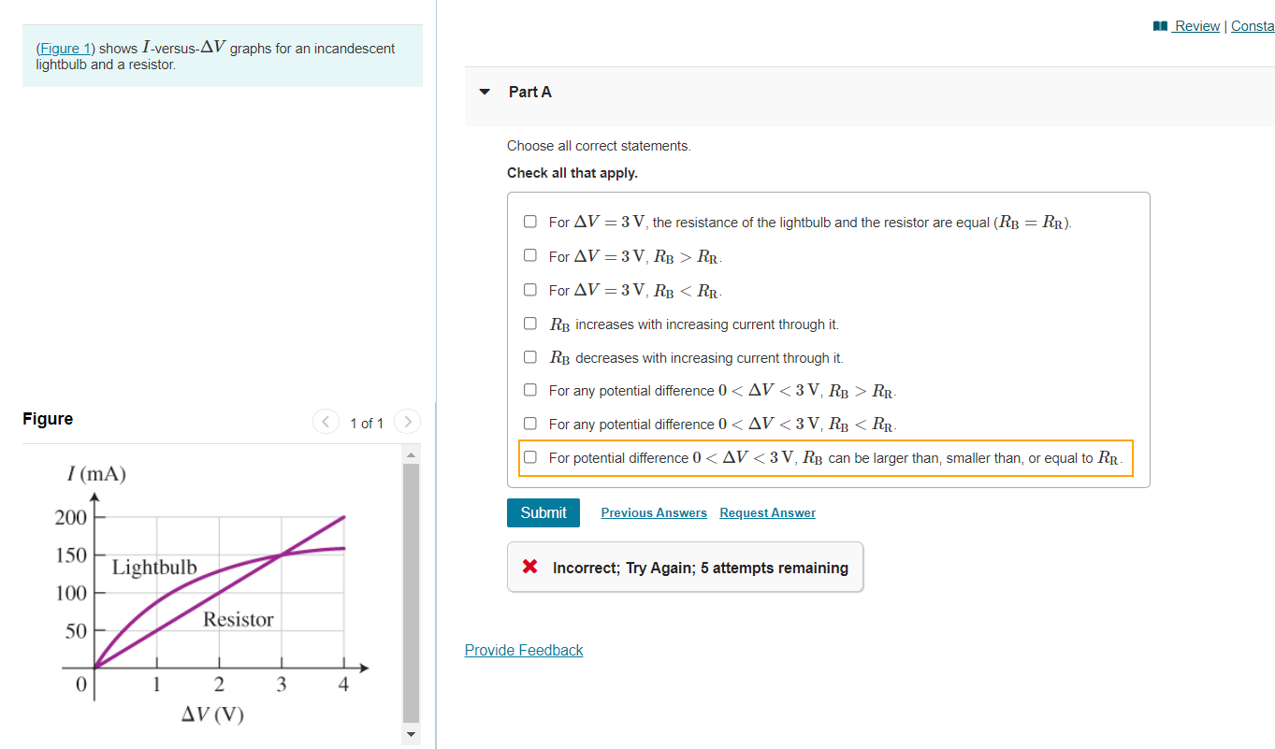Click the next figure navigation arrow
Image resolution: width=1275 pixels, height=749 pixels.
(407, 422)
